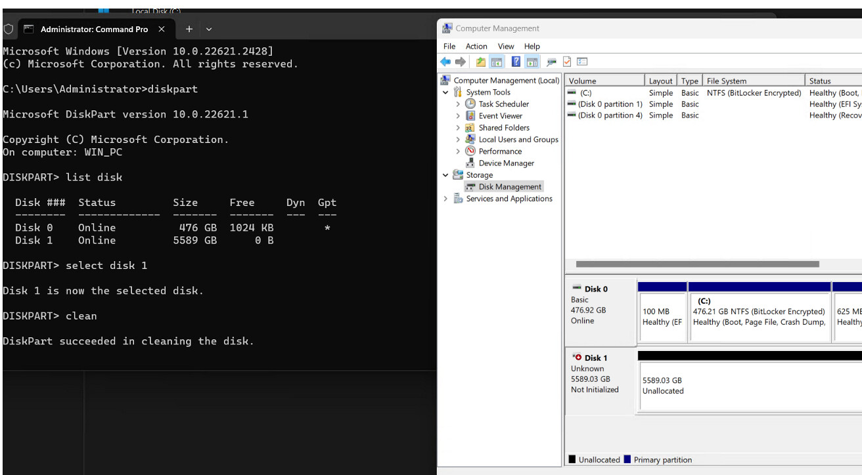
Task: Open the View menu
Action: [506, 46]
